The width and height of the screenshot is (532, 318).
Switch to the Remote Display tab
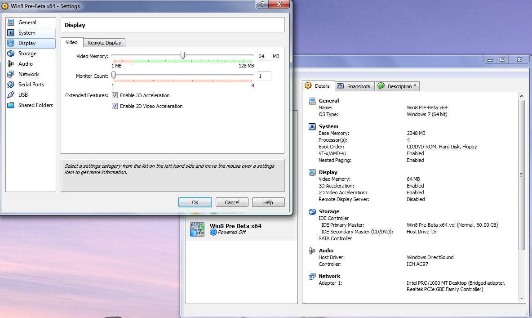point(104,43)
